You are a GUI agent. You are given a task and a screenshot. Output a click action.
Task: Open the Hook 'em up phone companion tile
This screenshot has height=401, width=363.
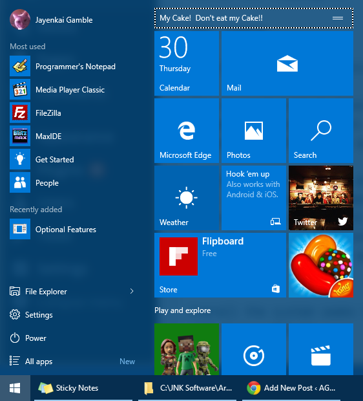254,198
